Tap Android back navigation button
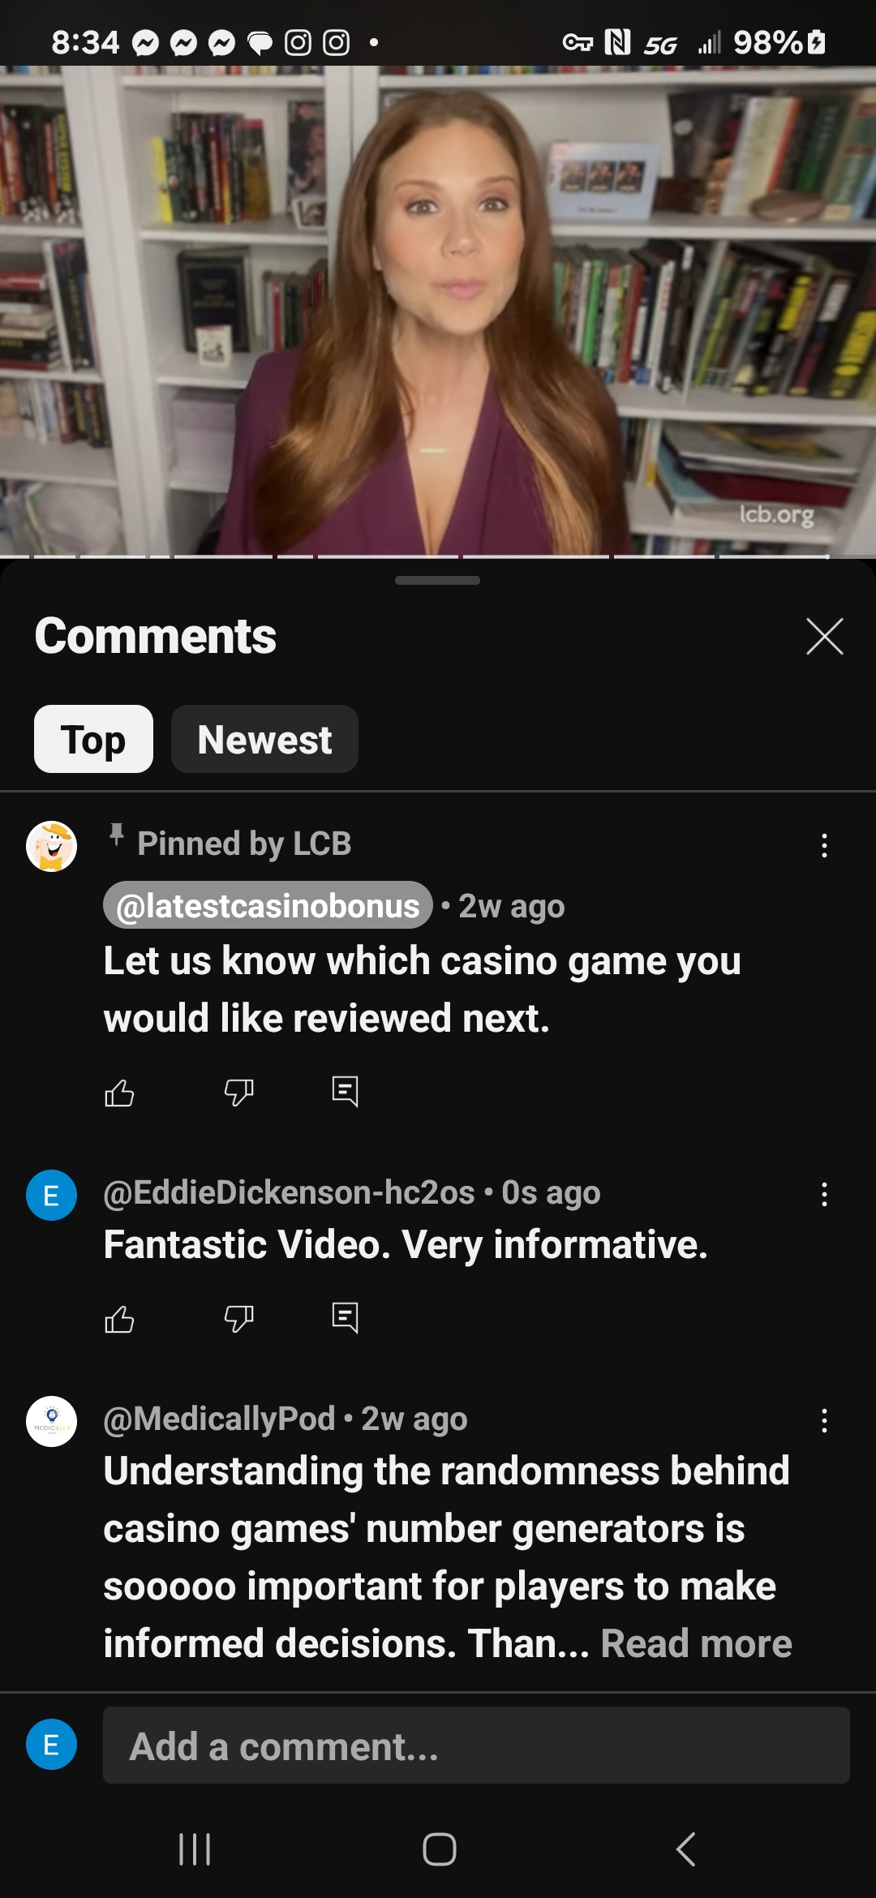876x1898 pixels. (685, 1849)
